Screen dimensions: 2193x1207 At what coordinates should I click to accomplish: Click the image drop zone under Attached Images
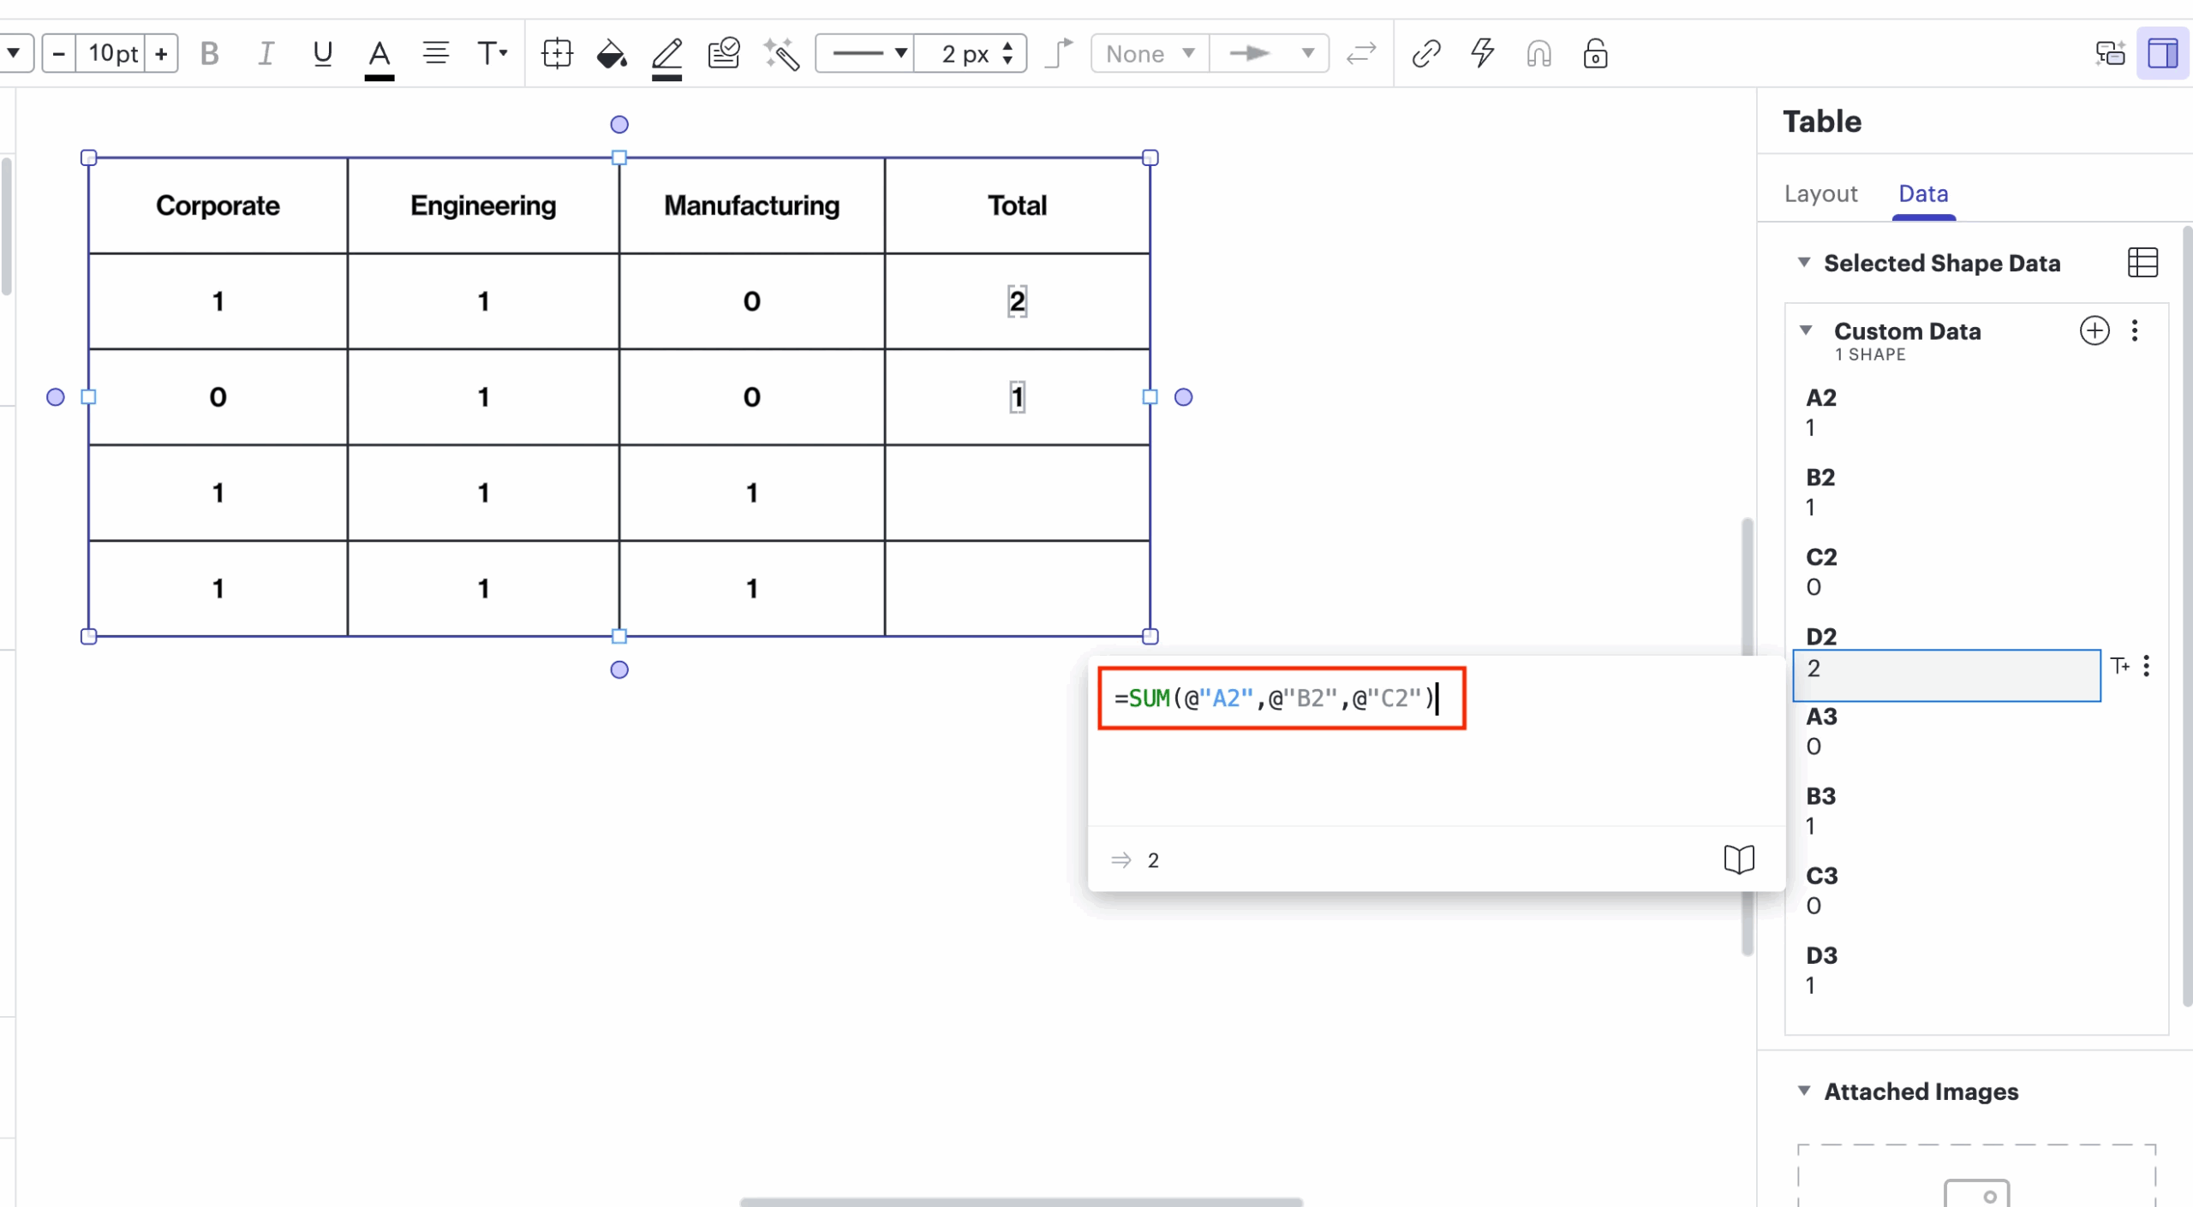tap(1975, 1176)
